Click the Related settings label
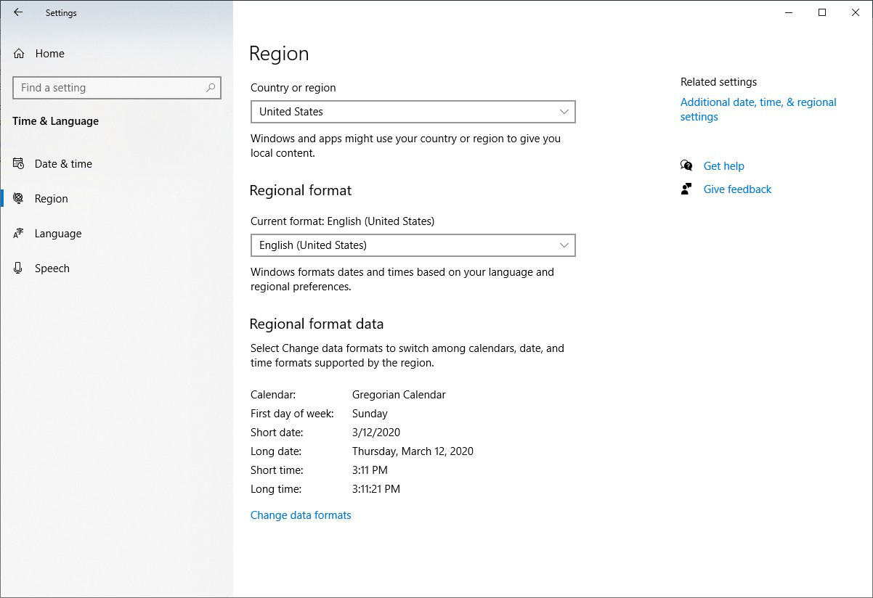Viewport: 873px width, 598px height. point(718,82)
